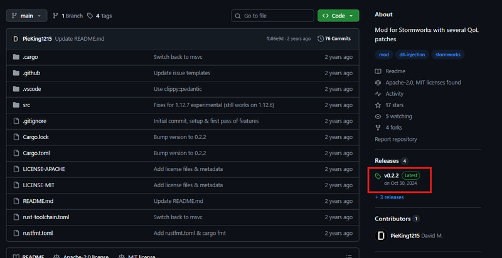Image resolution: width=502 pixels, height=258 pixels.
Task: Open the rustfmt.toml file name
Action: tap(38, 233)
